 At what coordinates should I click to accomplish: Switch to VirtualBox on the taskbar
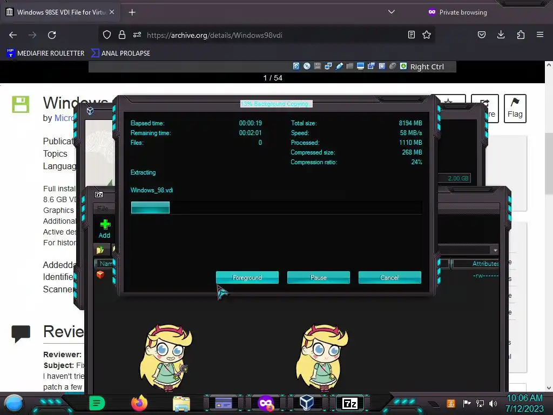pos(307,403)
